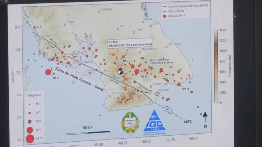Click the M 7.5 circle in Magnitud legend
This screenshot has height=147, width=262.
(30, 139)
